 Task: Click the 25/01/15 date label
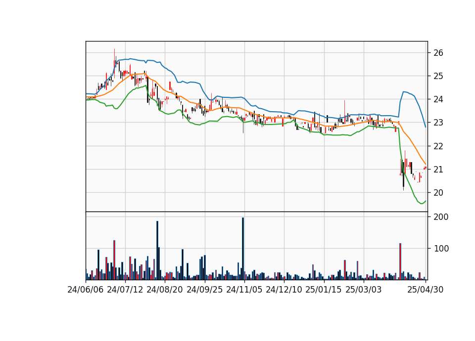point(324,290)
